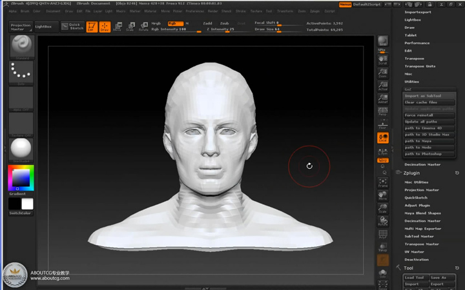
Task: Toggle XYZ rotation mode
Action: pyautogui.click(x=383, y=160)
